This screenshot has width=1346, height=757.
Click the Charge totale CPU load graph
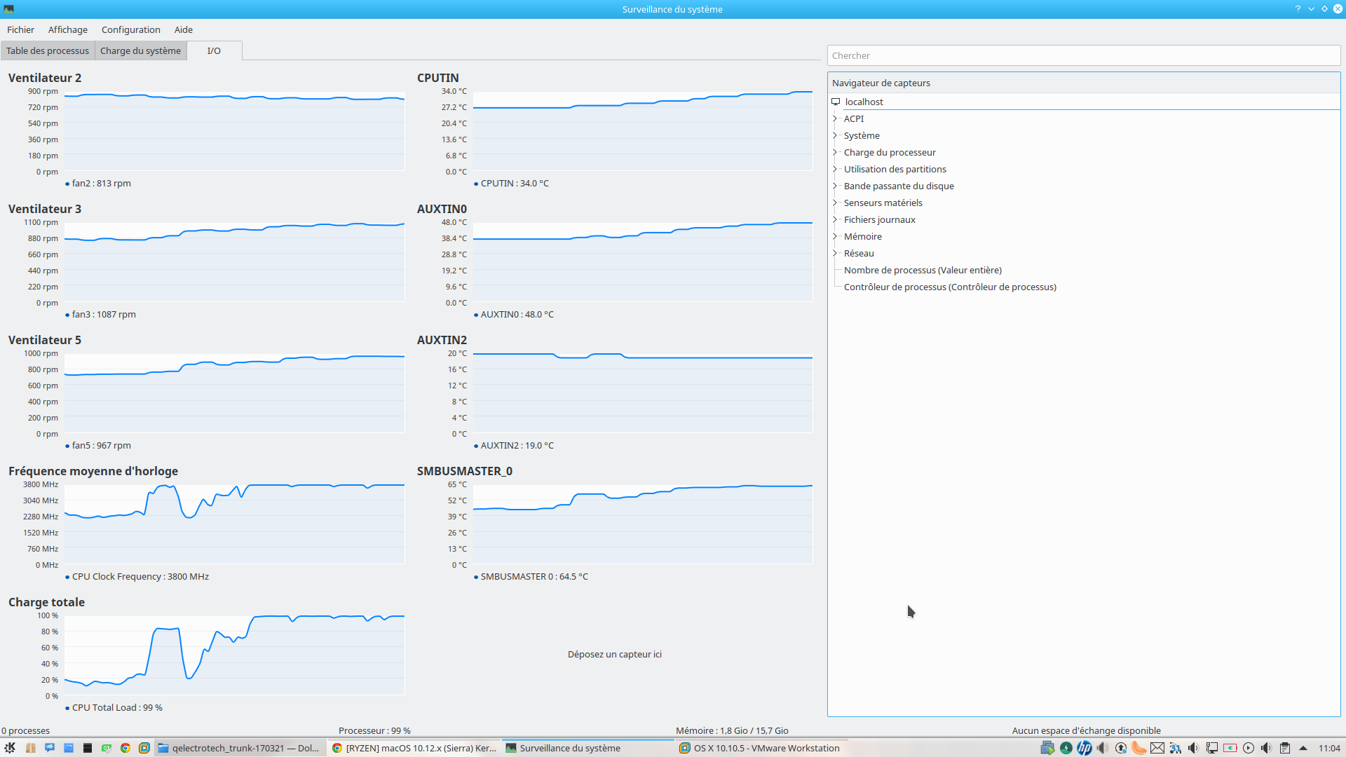pos(235,655)
